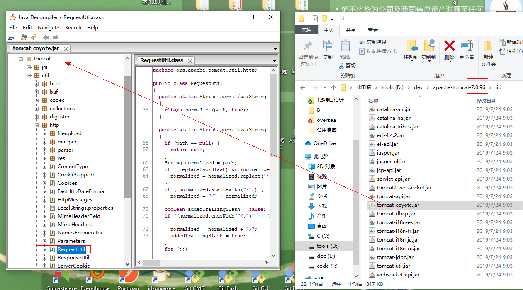Open tab list dropdown beside tomcat-coyote.jar tab
Viewport: 523px width, 290px height.
pos(276,49)
